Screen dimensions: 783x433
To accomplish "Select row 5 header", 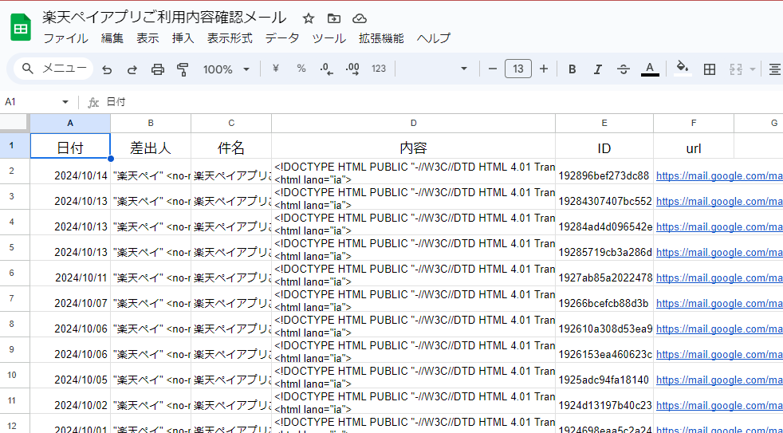I will coord(14,247).
